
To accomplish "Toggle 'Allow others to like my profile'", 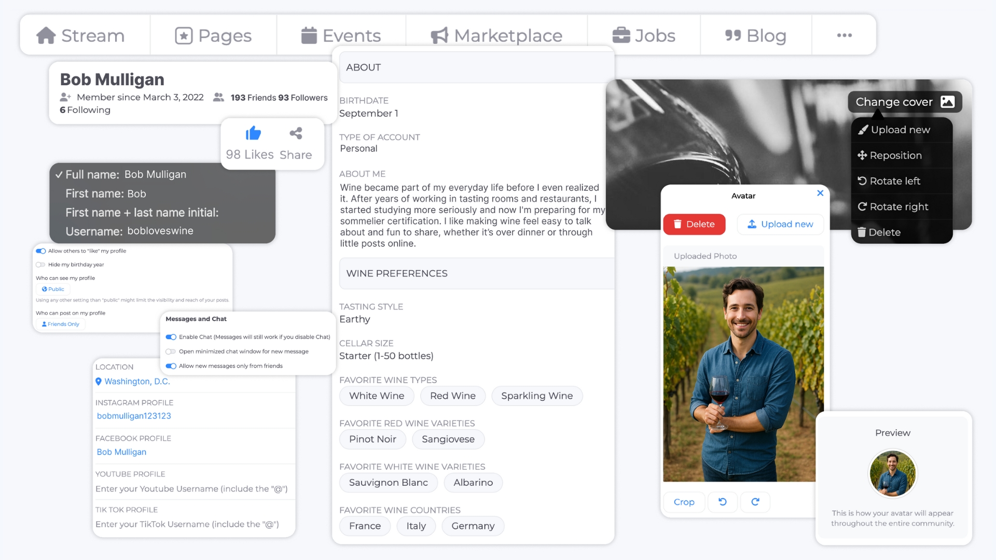I will coord(41,251).
